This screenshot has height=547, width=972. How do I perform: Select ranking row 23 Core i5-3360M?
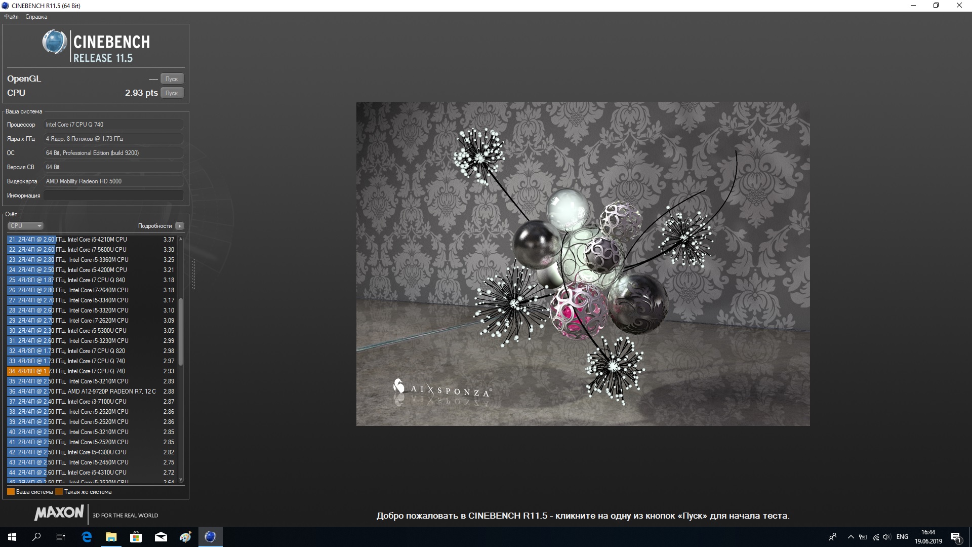click(92, 260)
